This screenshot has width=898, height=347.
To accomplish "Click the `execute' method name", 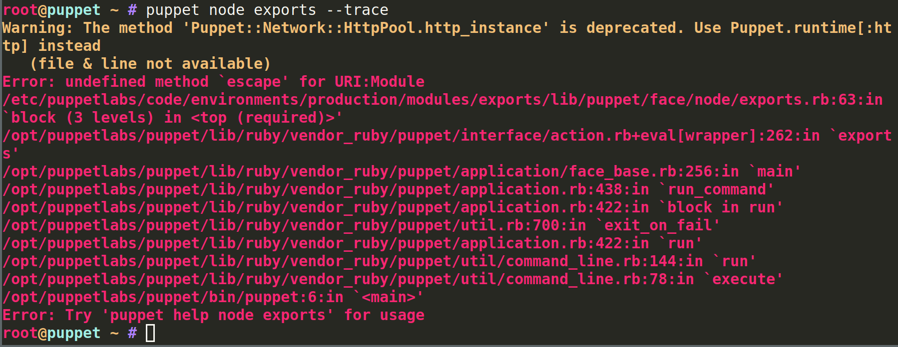I will (743, 279).
